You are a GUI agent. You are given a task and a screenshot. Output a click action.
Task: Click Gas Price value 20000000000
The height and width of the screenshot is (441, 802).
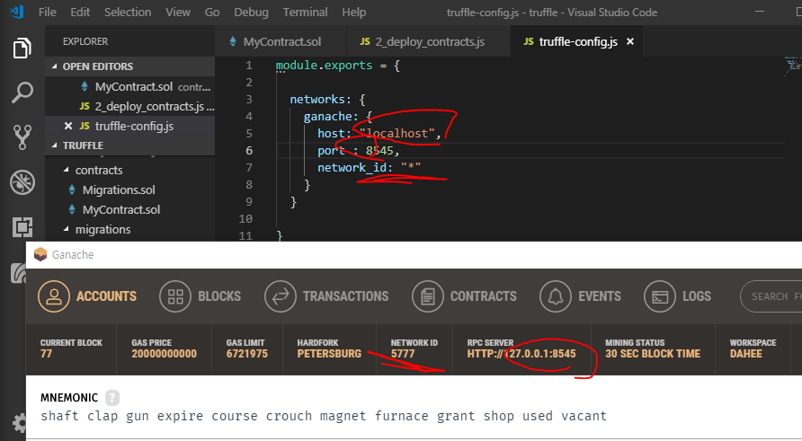164,354
